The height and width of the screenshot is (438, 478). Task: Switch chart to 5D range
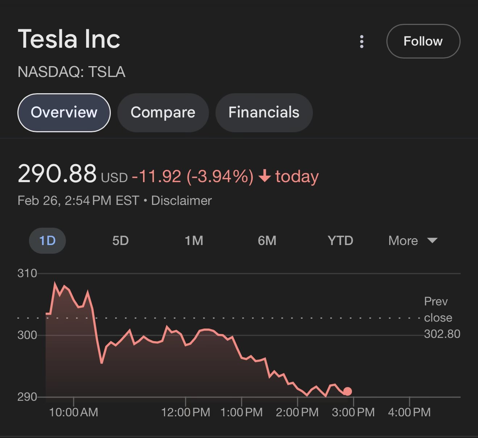[x=120, y=241]
